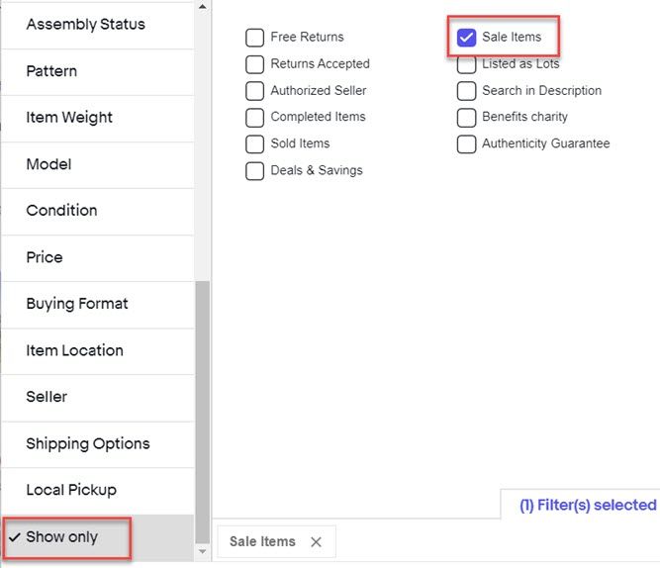660x568 pixels.
Task: Tick the Returns Accepted checkbox
Action: (x=254, y=64)
